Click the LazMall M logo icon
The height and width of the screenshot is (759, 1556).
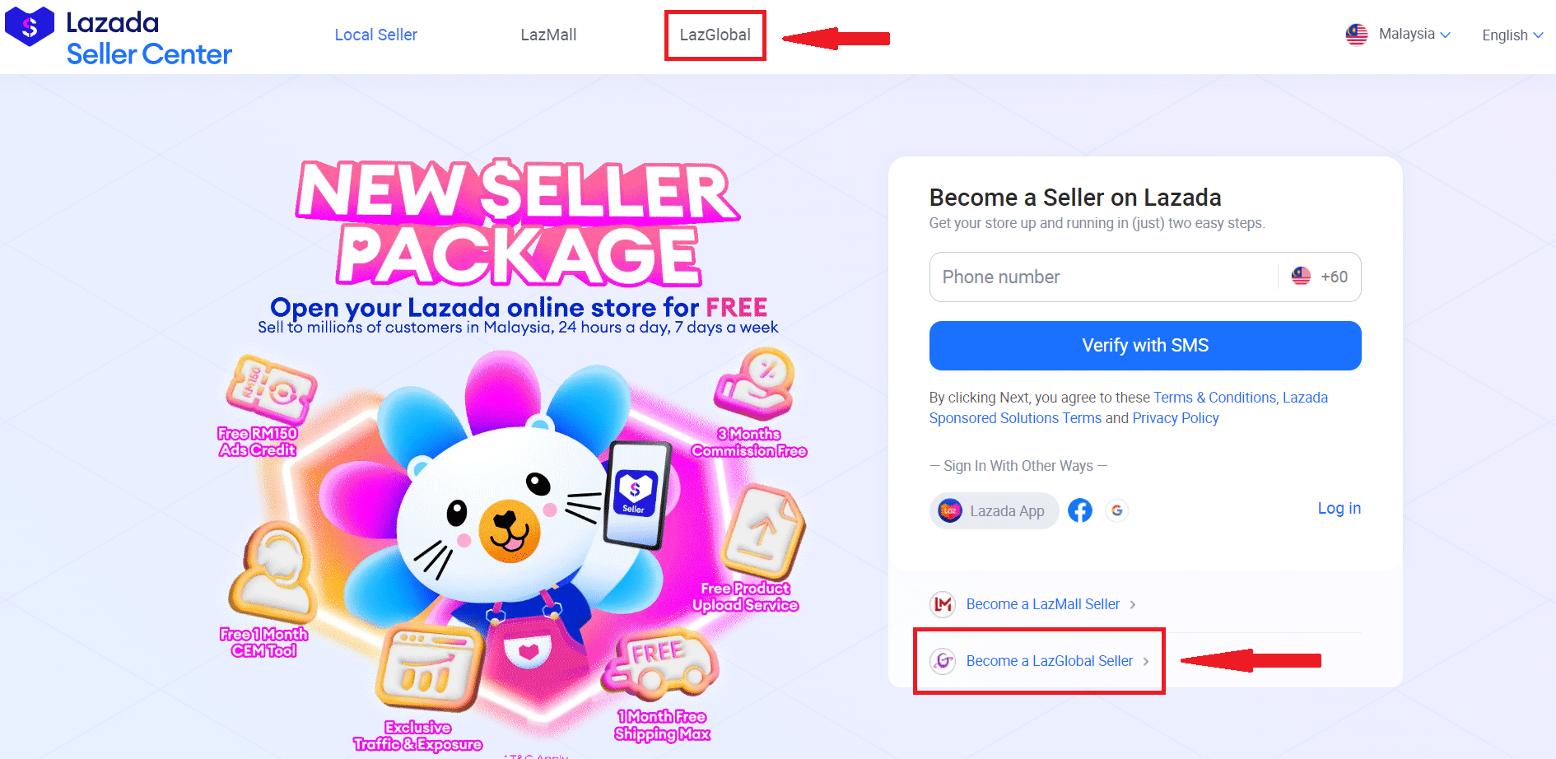pyautogui.click(x=943, y=604)
